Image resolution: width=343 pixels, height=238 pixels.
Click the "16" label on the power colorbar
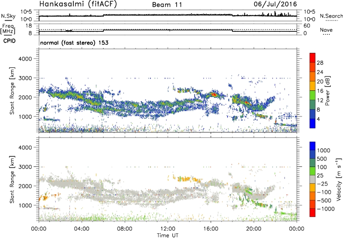tap(320, 91)
